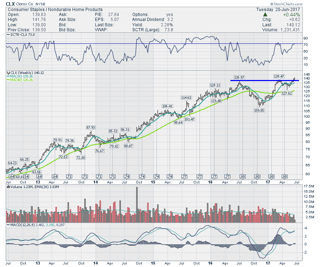Viewport: 320px width, 267px height.
Task: Click the SCTR (Large) value in header
Action: click(169, 30)
